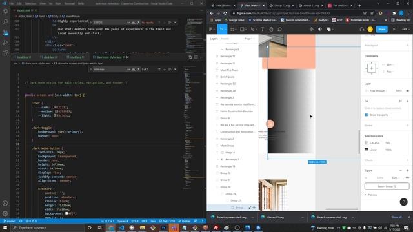Select Figma Rectangle shape tool

pyautogui.click(x=242, y=29)
